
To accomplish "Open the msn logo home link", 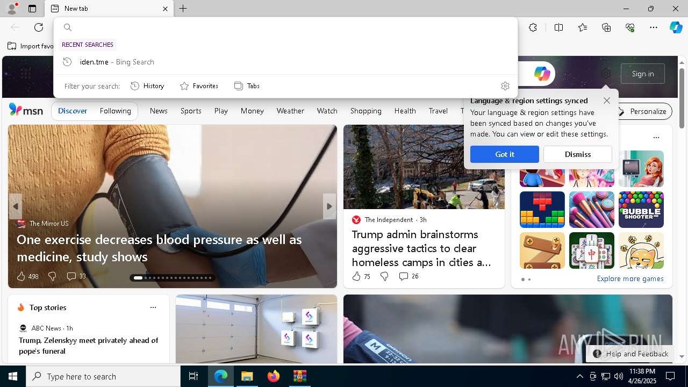I will pyautogui.click(x=26, y=110).
